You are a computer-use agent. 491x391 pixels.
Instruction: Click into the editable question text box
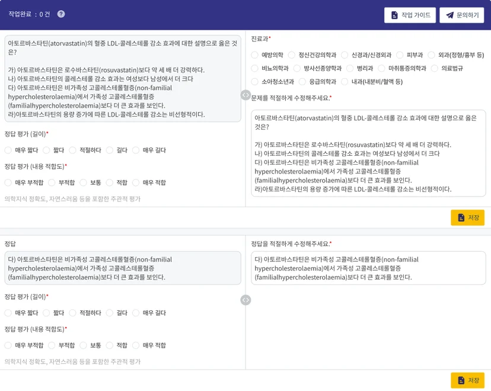[x=368, y=153]
